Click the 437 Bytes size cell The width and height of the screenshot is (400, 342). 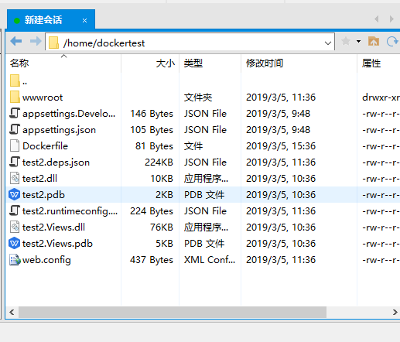152,260
